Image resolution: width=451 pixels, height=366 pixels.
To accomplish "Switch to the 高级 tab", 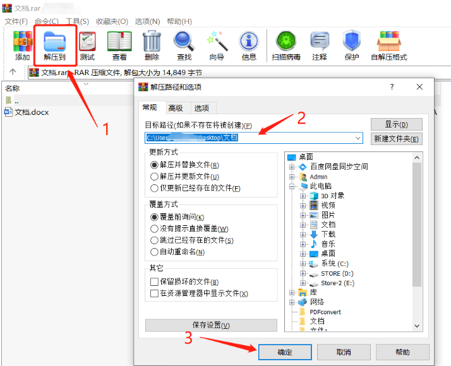I will (176, 108).
